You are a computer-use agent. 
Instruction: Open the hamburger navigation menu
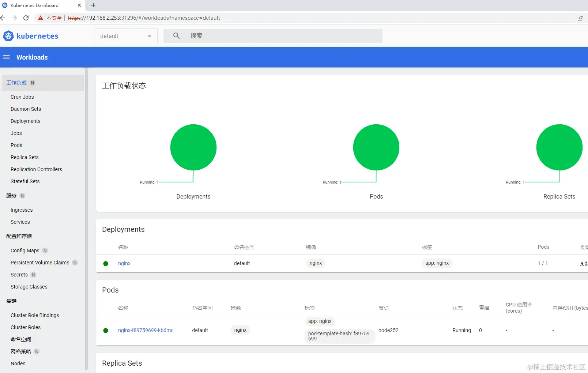tap(6, 57)
